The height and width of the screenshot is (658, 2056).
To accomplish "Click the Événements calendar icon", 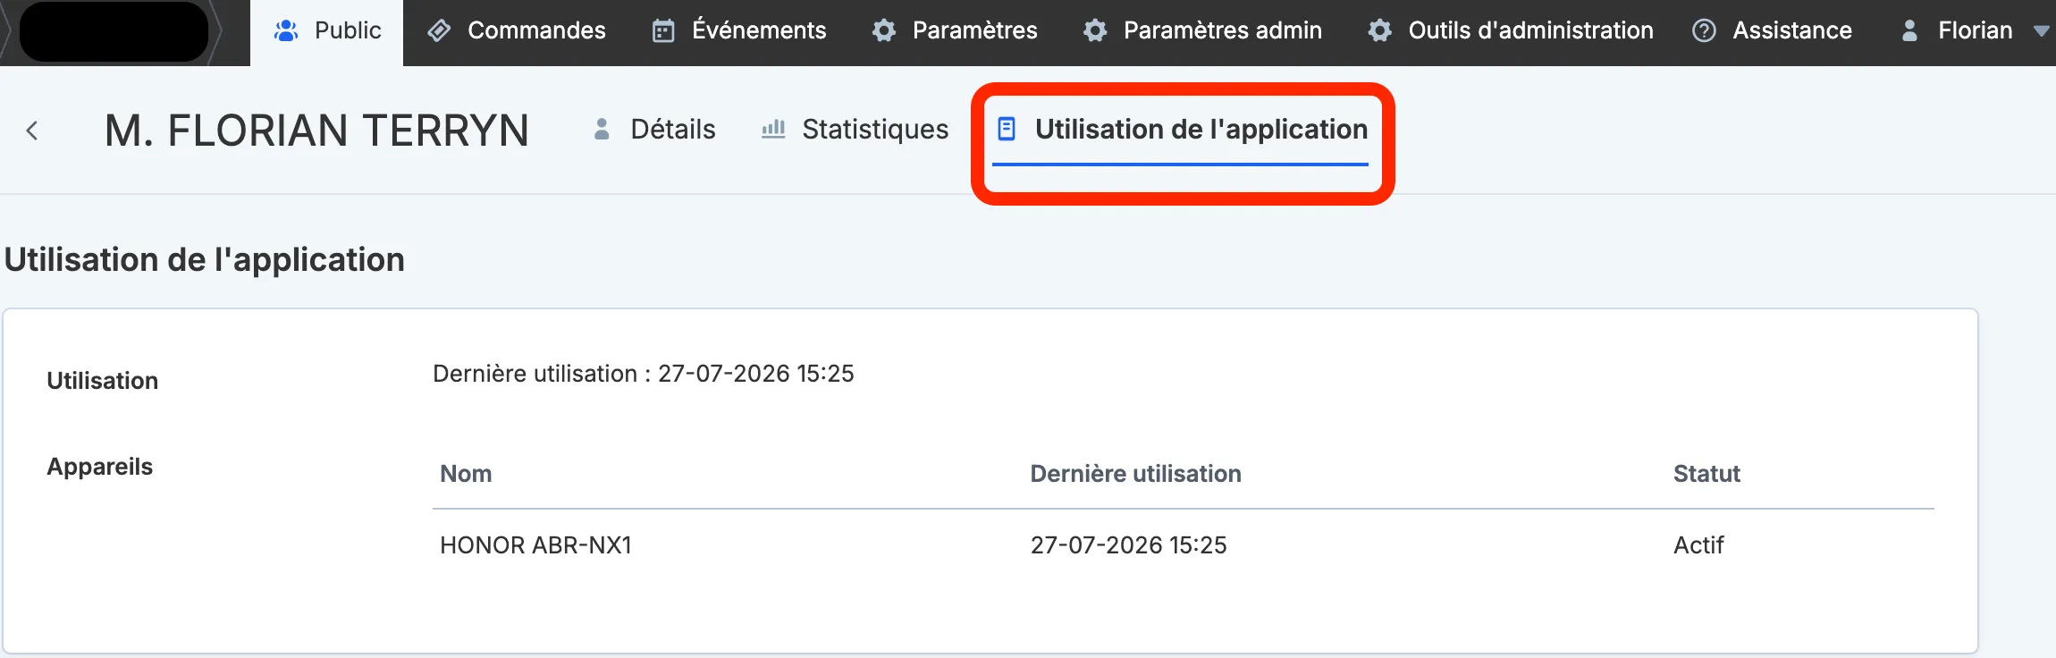I will click(x=663, y=31).
